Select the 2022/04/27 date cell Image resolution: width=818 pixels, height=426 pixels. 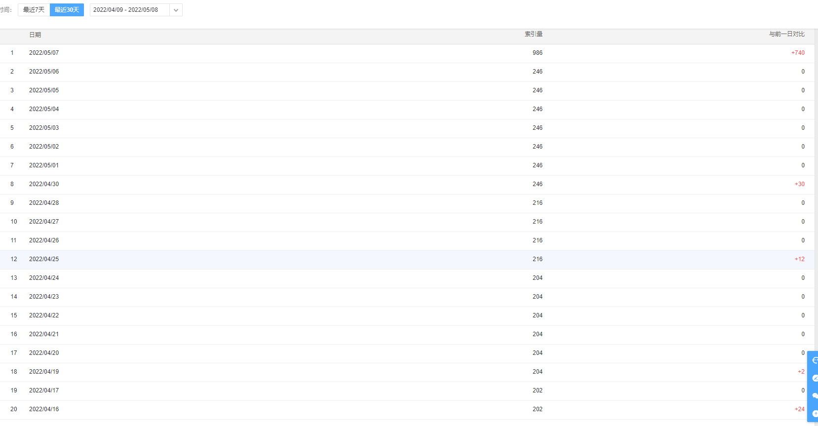tap(44, 222)
